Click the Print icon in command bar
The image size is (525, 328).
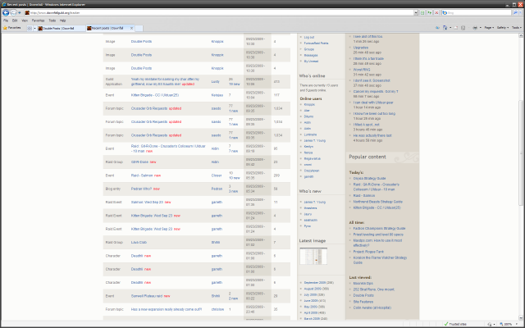point(475,28)
